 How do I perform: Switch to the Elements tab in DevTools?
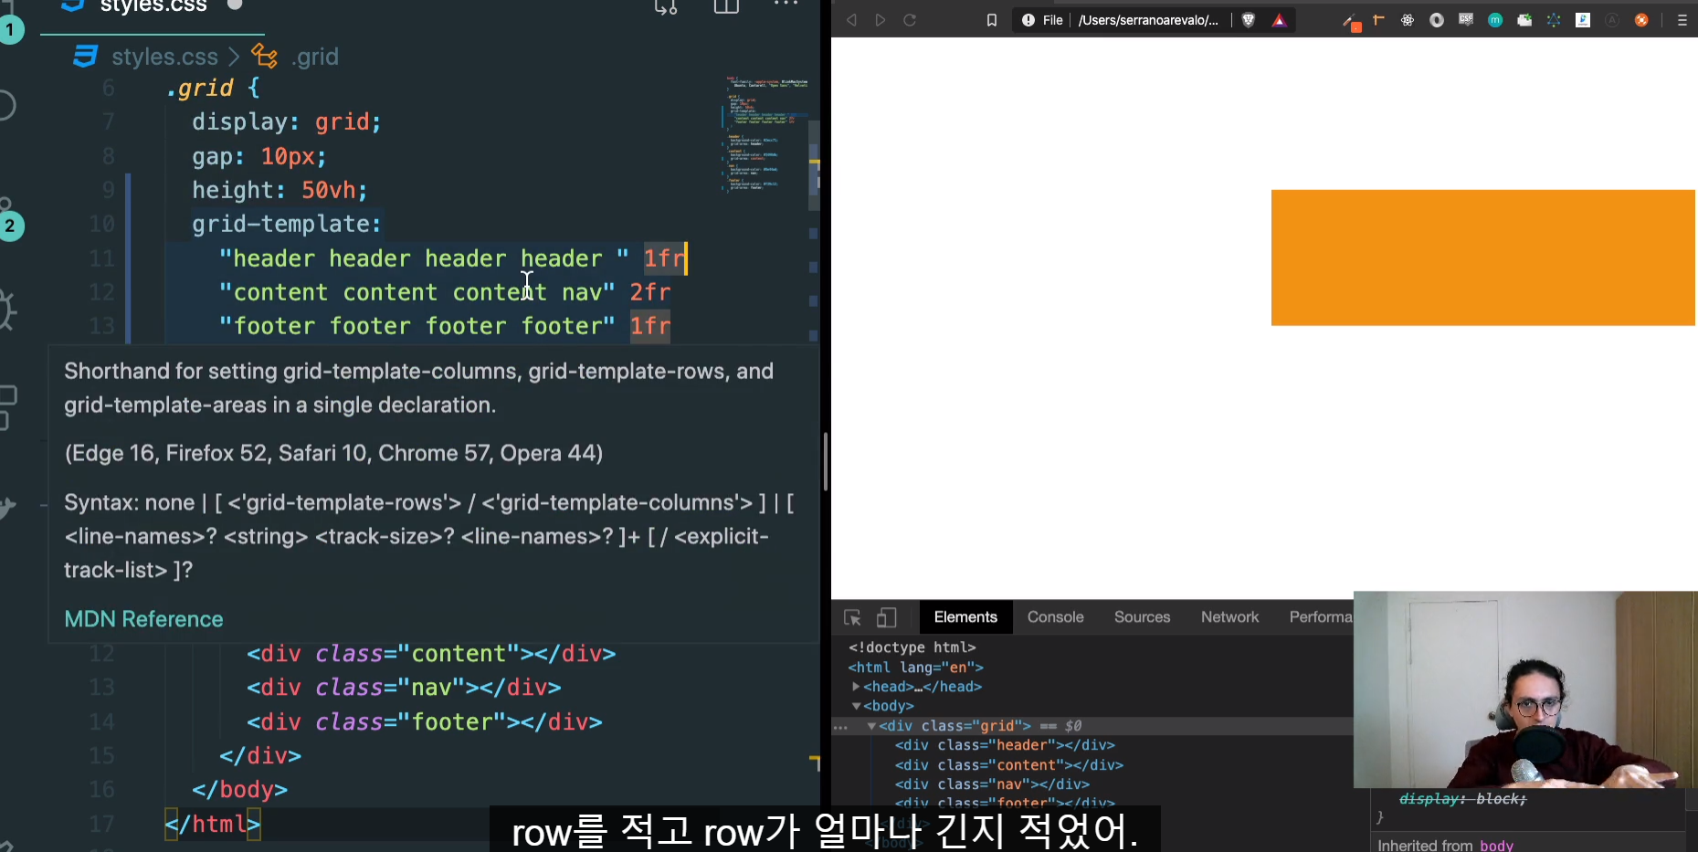click(965, 617)
